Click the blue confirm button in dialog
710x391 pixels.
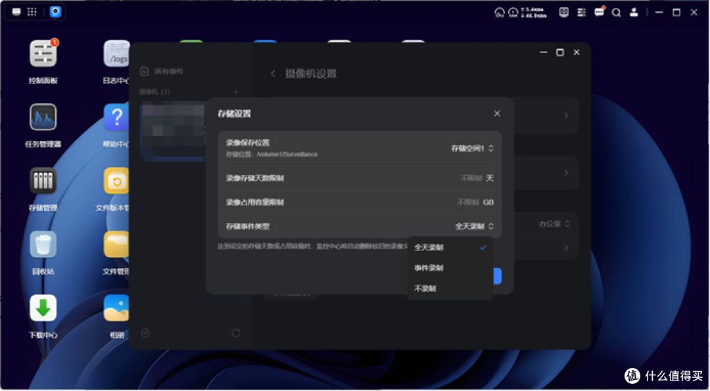(x=497, y=276)
